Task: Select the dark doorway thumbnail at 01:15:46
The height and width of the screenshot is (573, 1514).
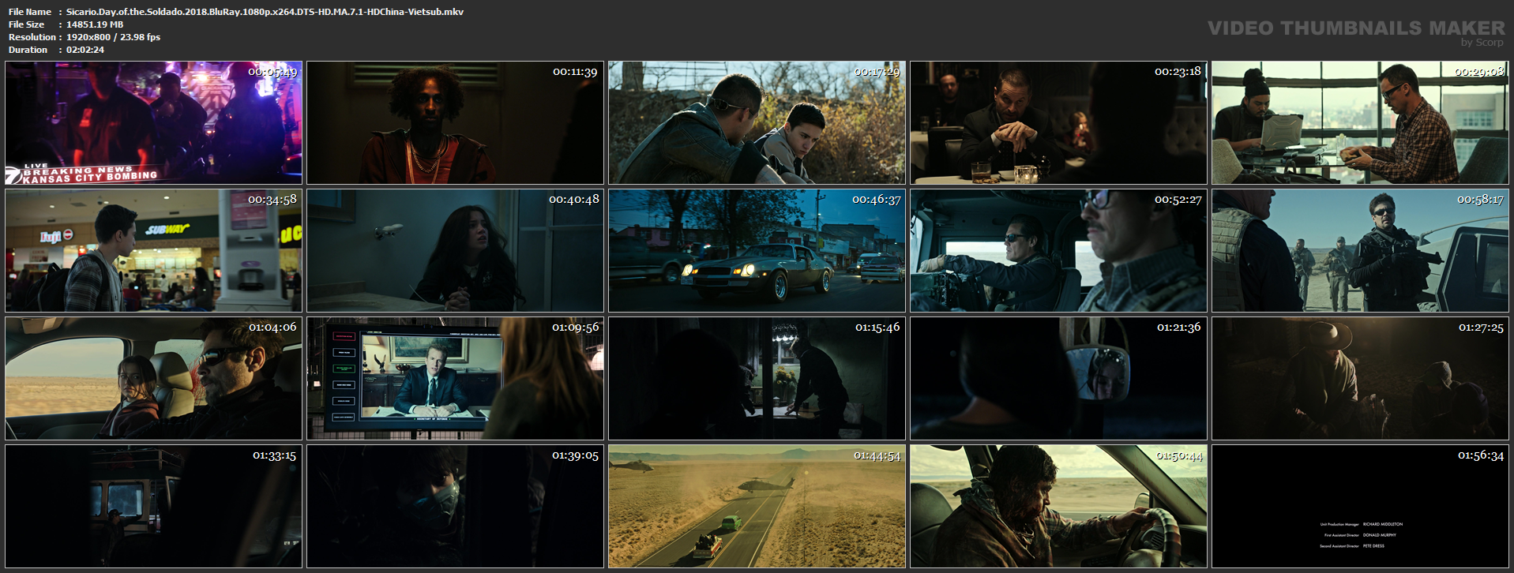Action: click(757, 379)
